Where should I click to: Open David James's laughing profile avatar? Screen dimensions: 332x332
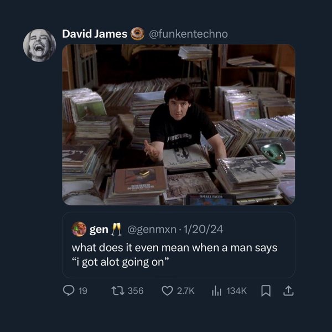(39, 45)
